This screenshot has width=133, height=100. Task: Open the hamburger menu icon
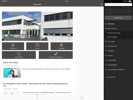tap(102, 4)
